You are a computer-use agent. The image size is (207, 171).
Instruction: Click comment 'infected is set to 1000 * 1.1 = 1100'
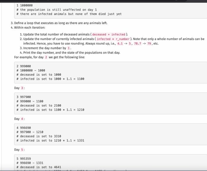[x=50, y=79]
